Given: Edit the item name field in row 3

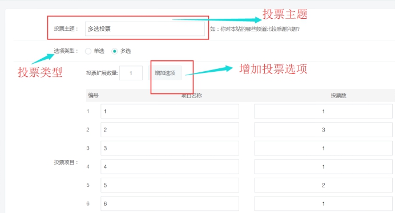Looking at the screenshot, I should coord(170,148).
